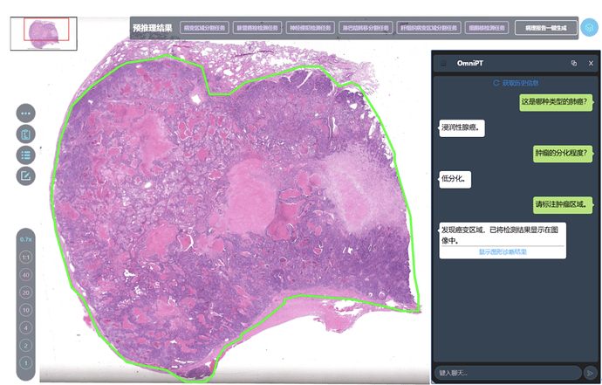Open the list view icon in sidebar
This screenshot has height=385, width=602.
pyautogui.click(x=25, y=155)
